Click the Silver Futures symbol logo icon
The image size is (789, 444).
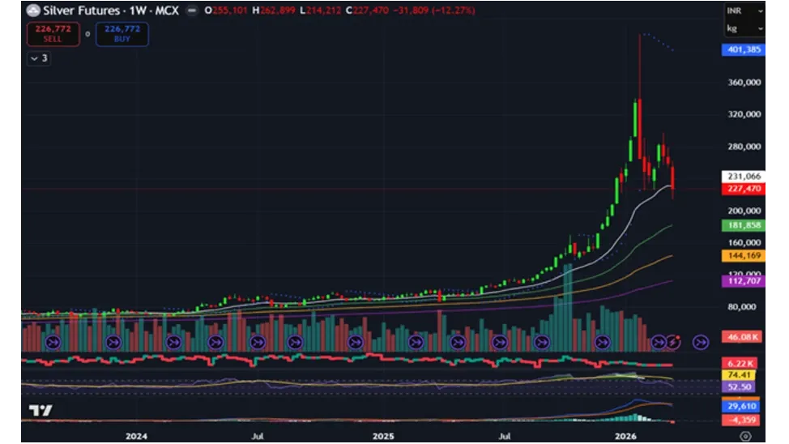(x=33, y=10)
